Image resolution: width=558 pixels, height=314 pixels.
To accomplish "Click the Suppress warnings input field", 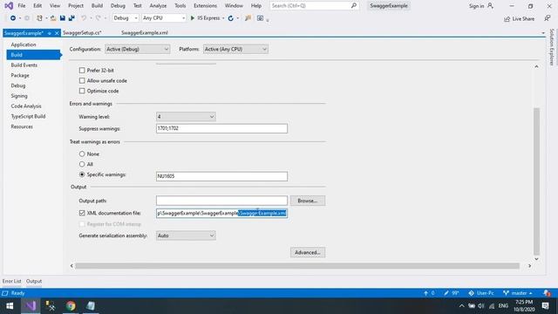I will click(x=221, y=128).
